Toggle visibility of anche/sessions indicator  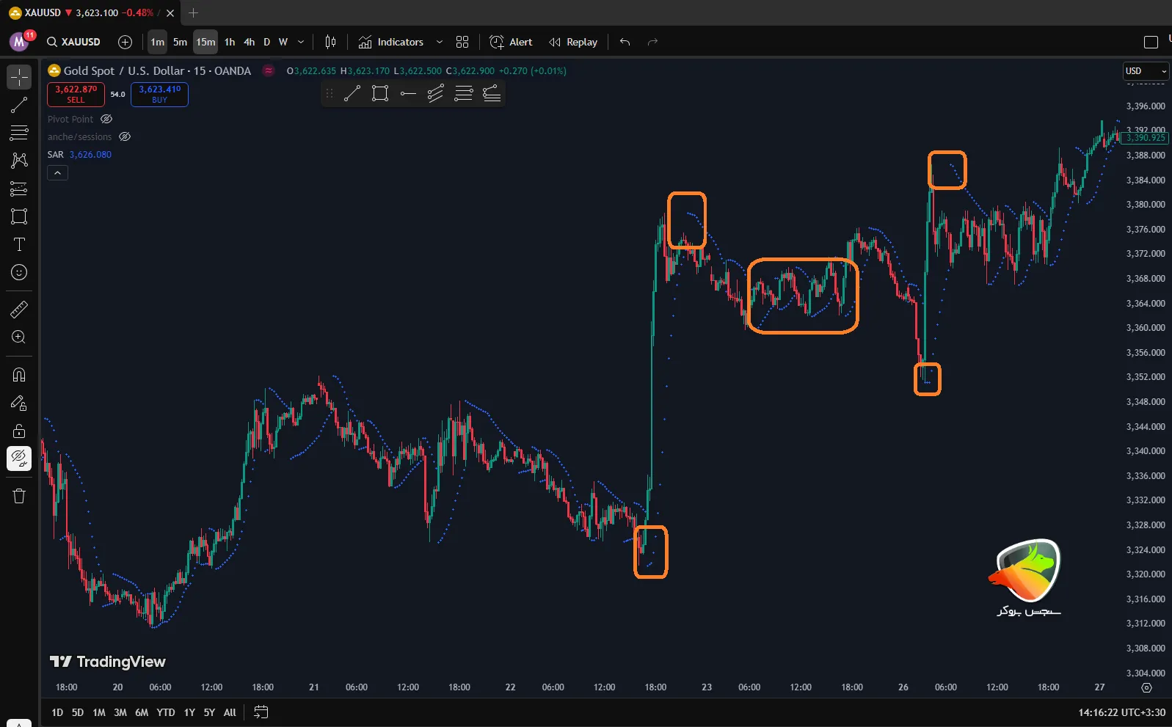(x=125, y=136)
